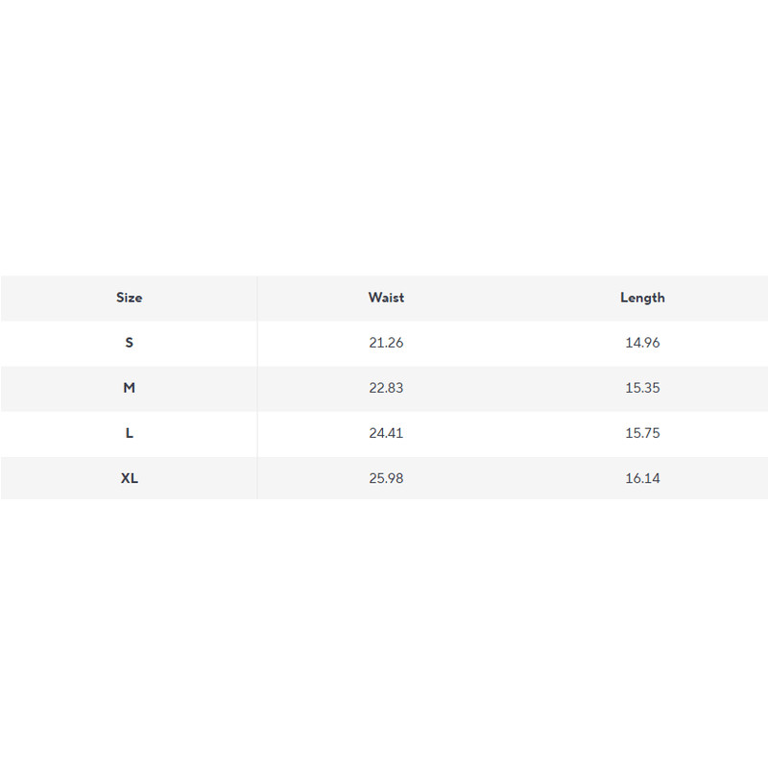
Task: Click the Waist column header
Action: pyautogui.click(x=386, y=298)
